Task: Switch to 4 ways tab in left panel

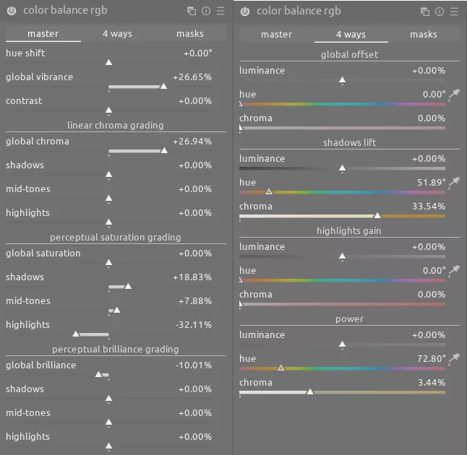Action: tap(117, 34)
